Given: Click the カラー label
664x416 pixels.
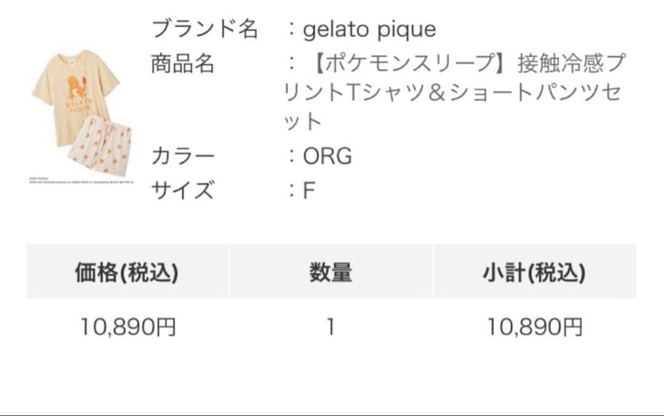Looking at the screenshot, I should pos(183,157).
